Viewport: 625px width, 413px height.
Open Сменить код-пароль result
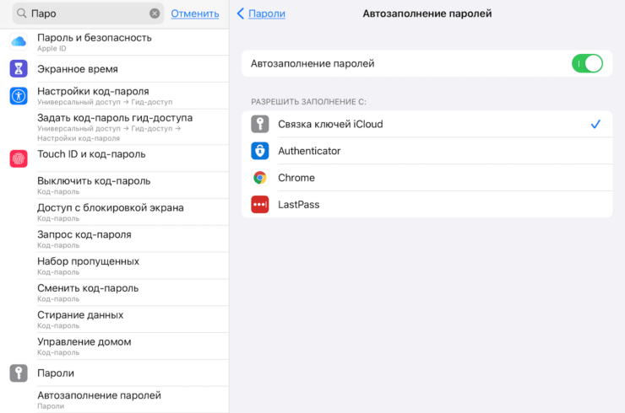[114, 292]
